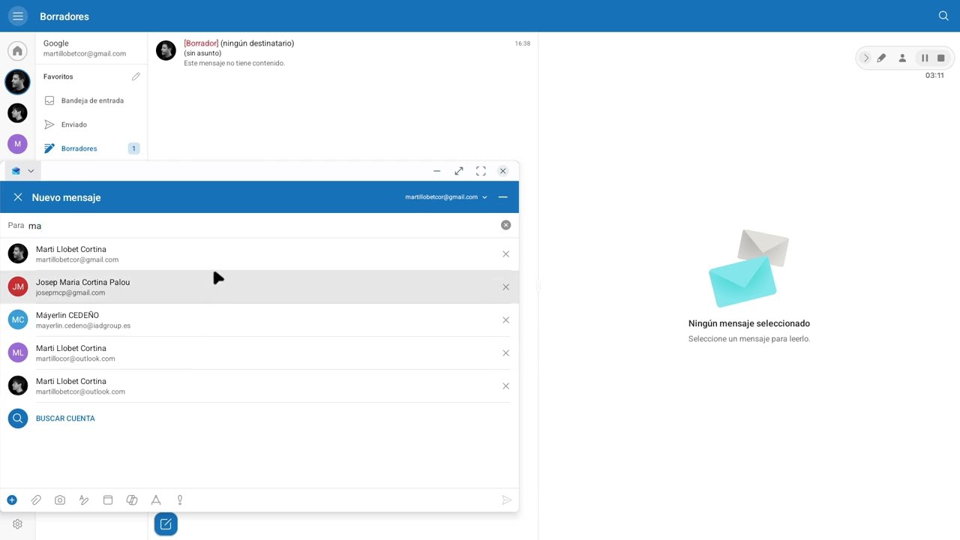Attach a file with the paperclip icon

point(36,500)
